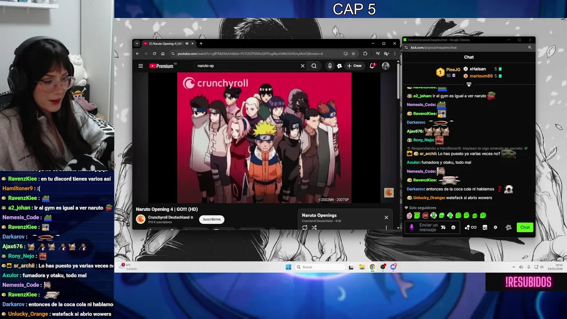Image resolution: width=567 pixels, height=319 pixels.
Task: Open the Kick channel points icon
Action: pos(470,227)
